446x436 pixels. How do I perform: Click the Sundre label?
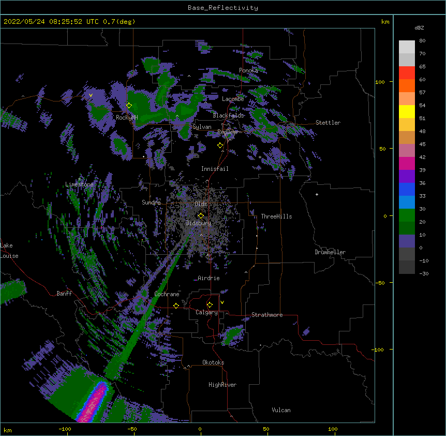(151, 202)
